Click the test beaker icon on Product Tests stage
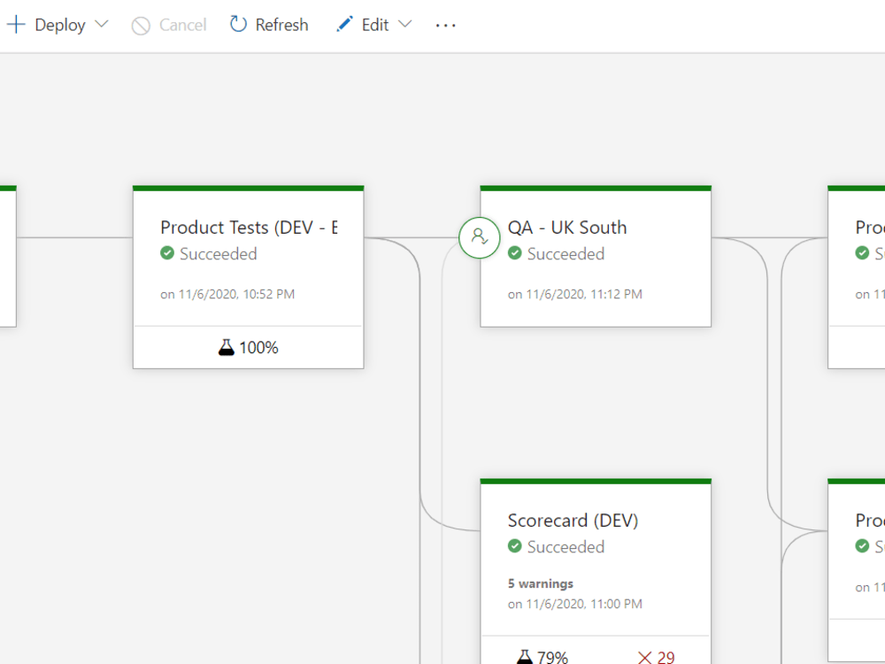The image size is (885, 664). (x=227, y=347)
